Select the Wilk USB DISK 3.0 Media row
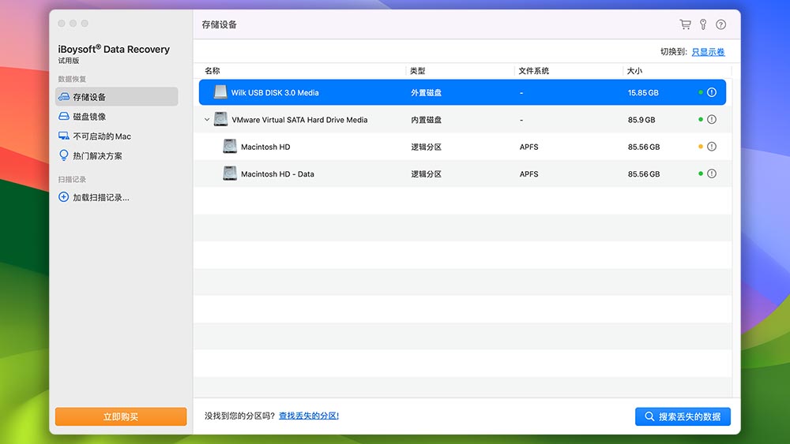The image size is (790, 444). coord(462,92)
